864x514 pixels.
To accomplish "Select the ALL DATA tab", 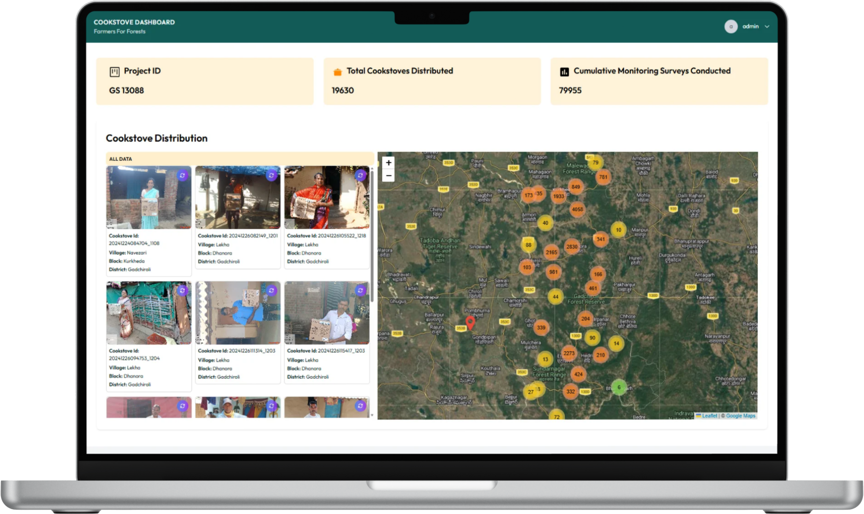I will click(121, 159).
